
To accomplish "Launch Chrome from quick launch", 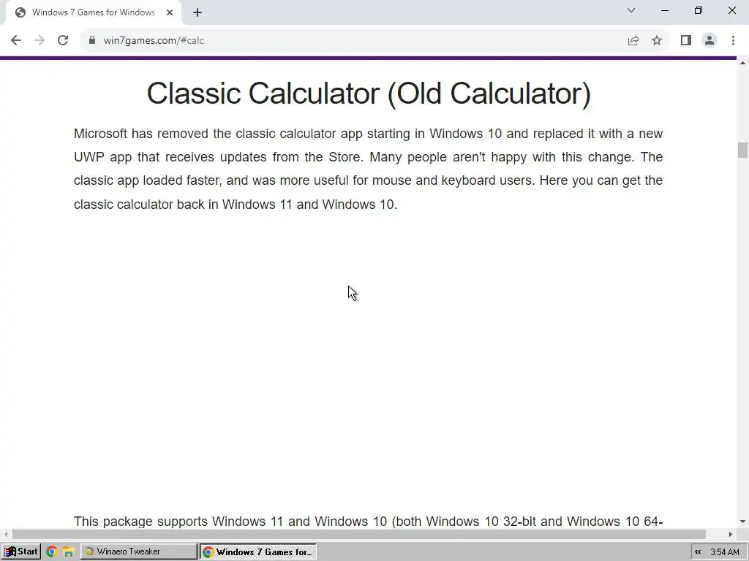I will tap(52, 552).
